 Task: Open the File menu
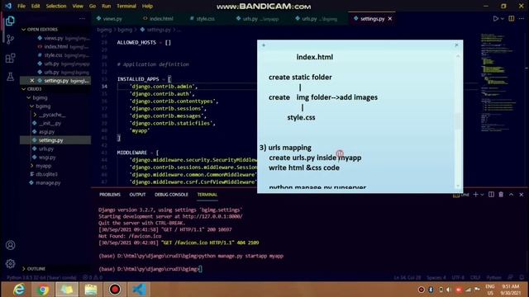click(21, 6)
